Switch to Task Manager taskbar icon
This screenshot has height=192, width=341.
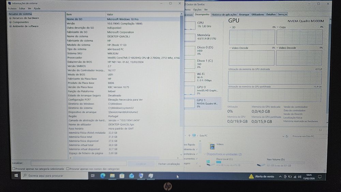[x=151, y=176]
